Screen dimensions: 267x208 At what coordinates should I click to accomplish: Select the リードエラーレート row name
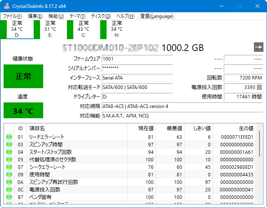(x=47, y=137)
